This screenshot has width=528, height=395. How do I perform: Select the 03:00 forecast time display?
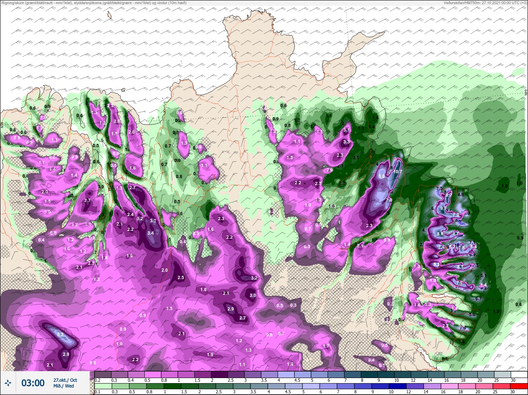point(33,383)
